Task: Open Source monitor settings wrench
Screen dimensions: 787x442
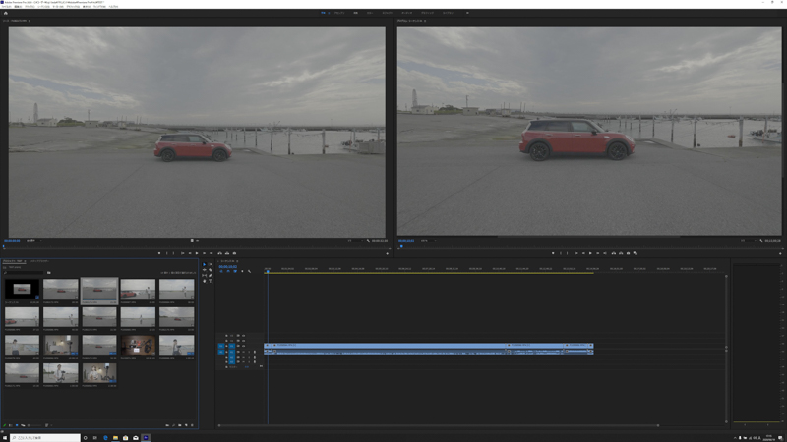Action: pos(368,241)
